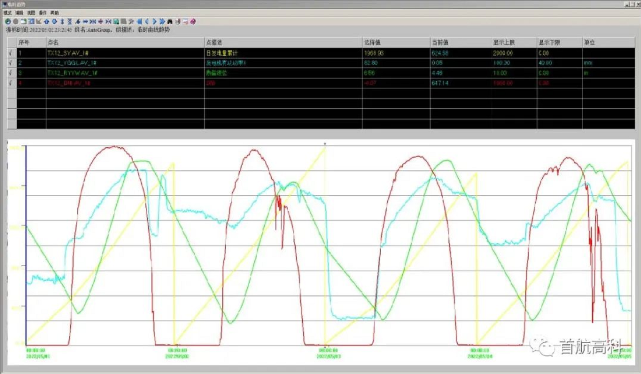Jump to first page with double-left arrow
The height and width of the screenshot is (374, 641).
click(139, 21)
